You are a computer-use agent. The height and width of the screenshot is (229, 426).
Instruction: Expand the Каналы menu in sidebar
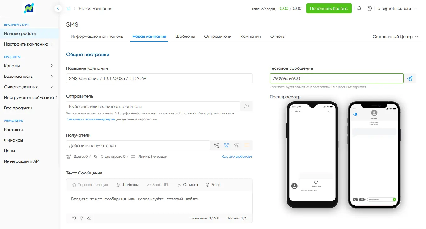(12, 66)
